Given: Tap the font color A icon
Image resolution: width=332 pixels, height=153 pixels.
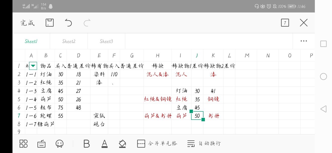Looking at the screenshot, I should pyautogui.click(x=104, y=144).
